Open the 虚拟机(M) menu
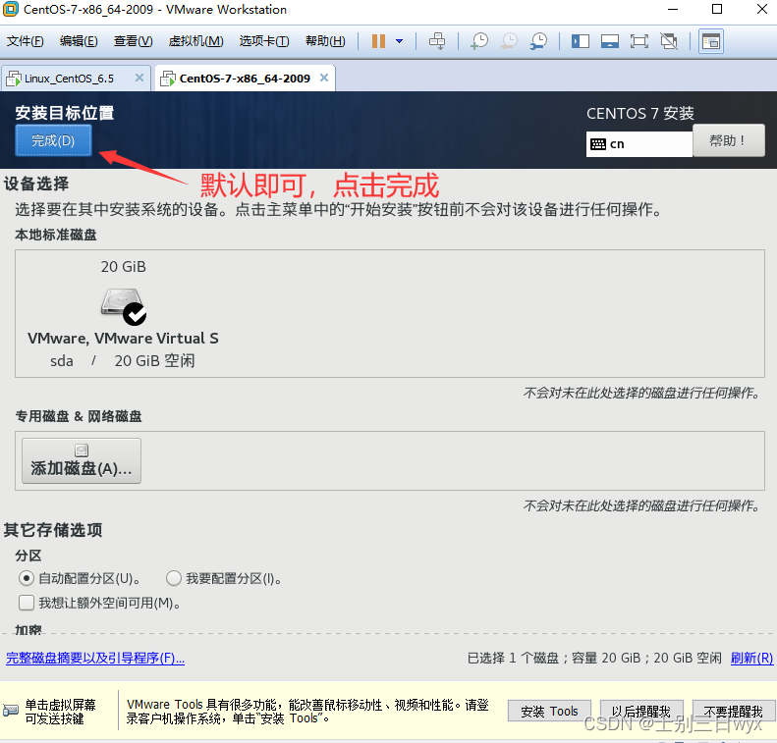The width and height of the screenshot is (777, 743). pos(196,41)
